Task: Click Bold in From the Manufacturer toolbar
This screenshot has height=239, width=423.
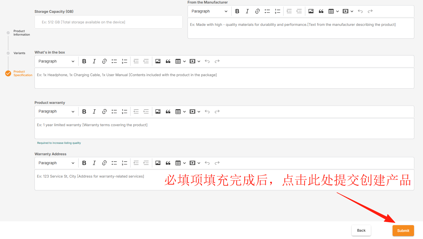Action: [x=237, y=11]
